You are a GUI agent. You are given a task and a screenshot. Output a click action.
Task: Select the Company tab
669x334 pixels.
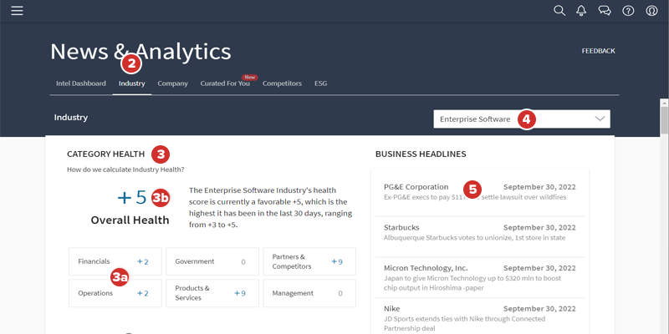[172, 83]
